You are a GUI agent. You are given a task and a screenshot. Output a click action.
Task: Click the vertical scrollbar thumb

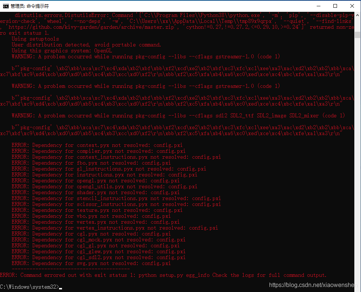coord(357,35)
